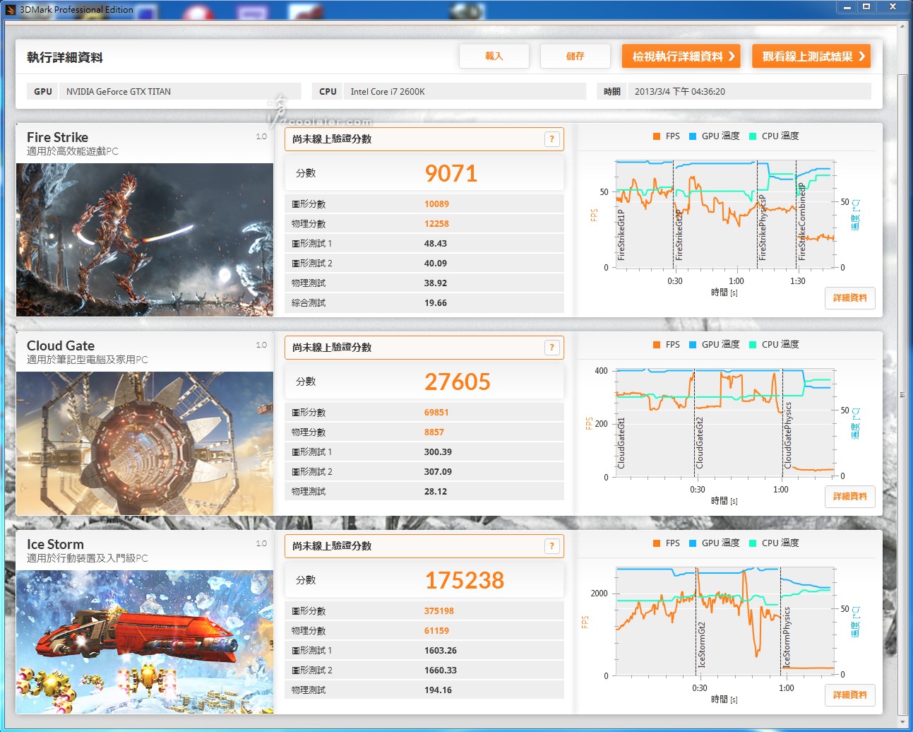Click Fire Strike physics score 12258

pos(436,224)
